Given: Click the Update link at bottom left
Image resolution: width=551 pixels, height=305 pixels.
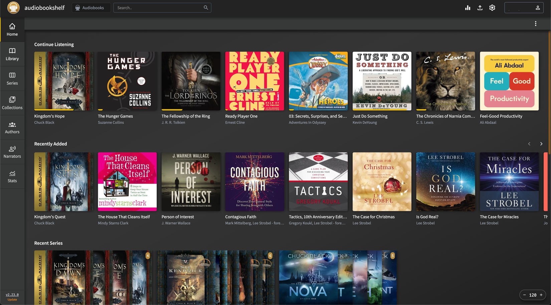Looking at the screenshot, I should [12, 299].
